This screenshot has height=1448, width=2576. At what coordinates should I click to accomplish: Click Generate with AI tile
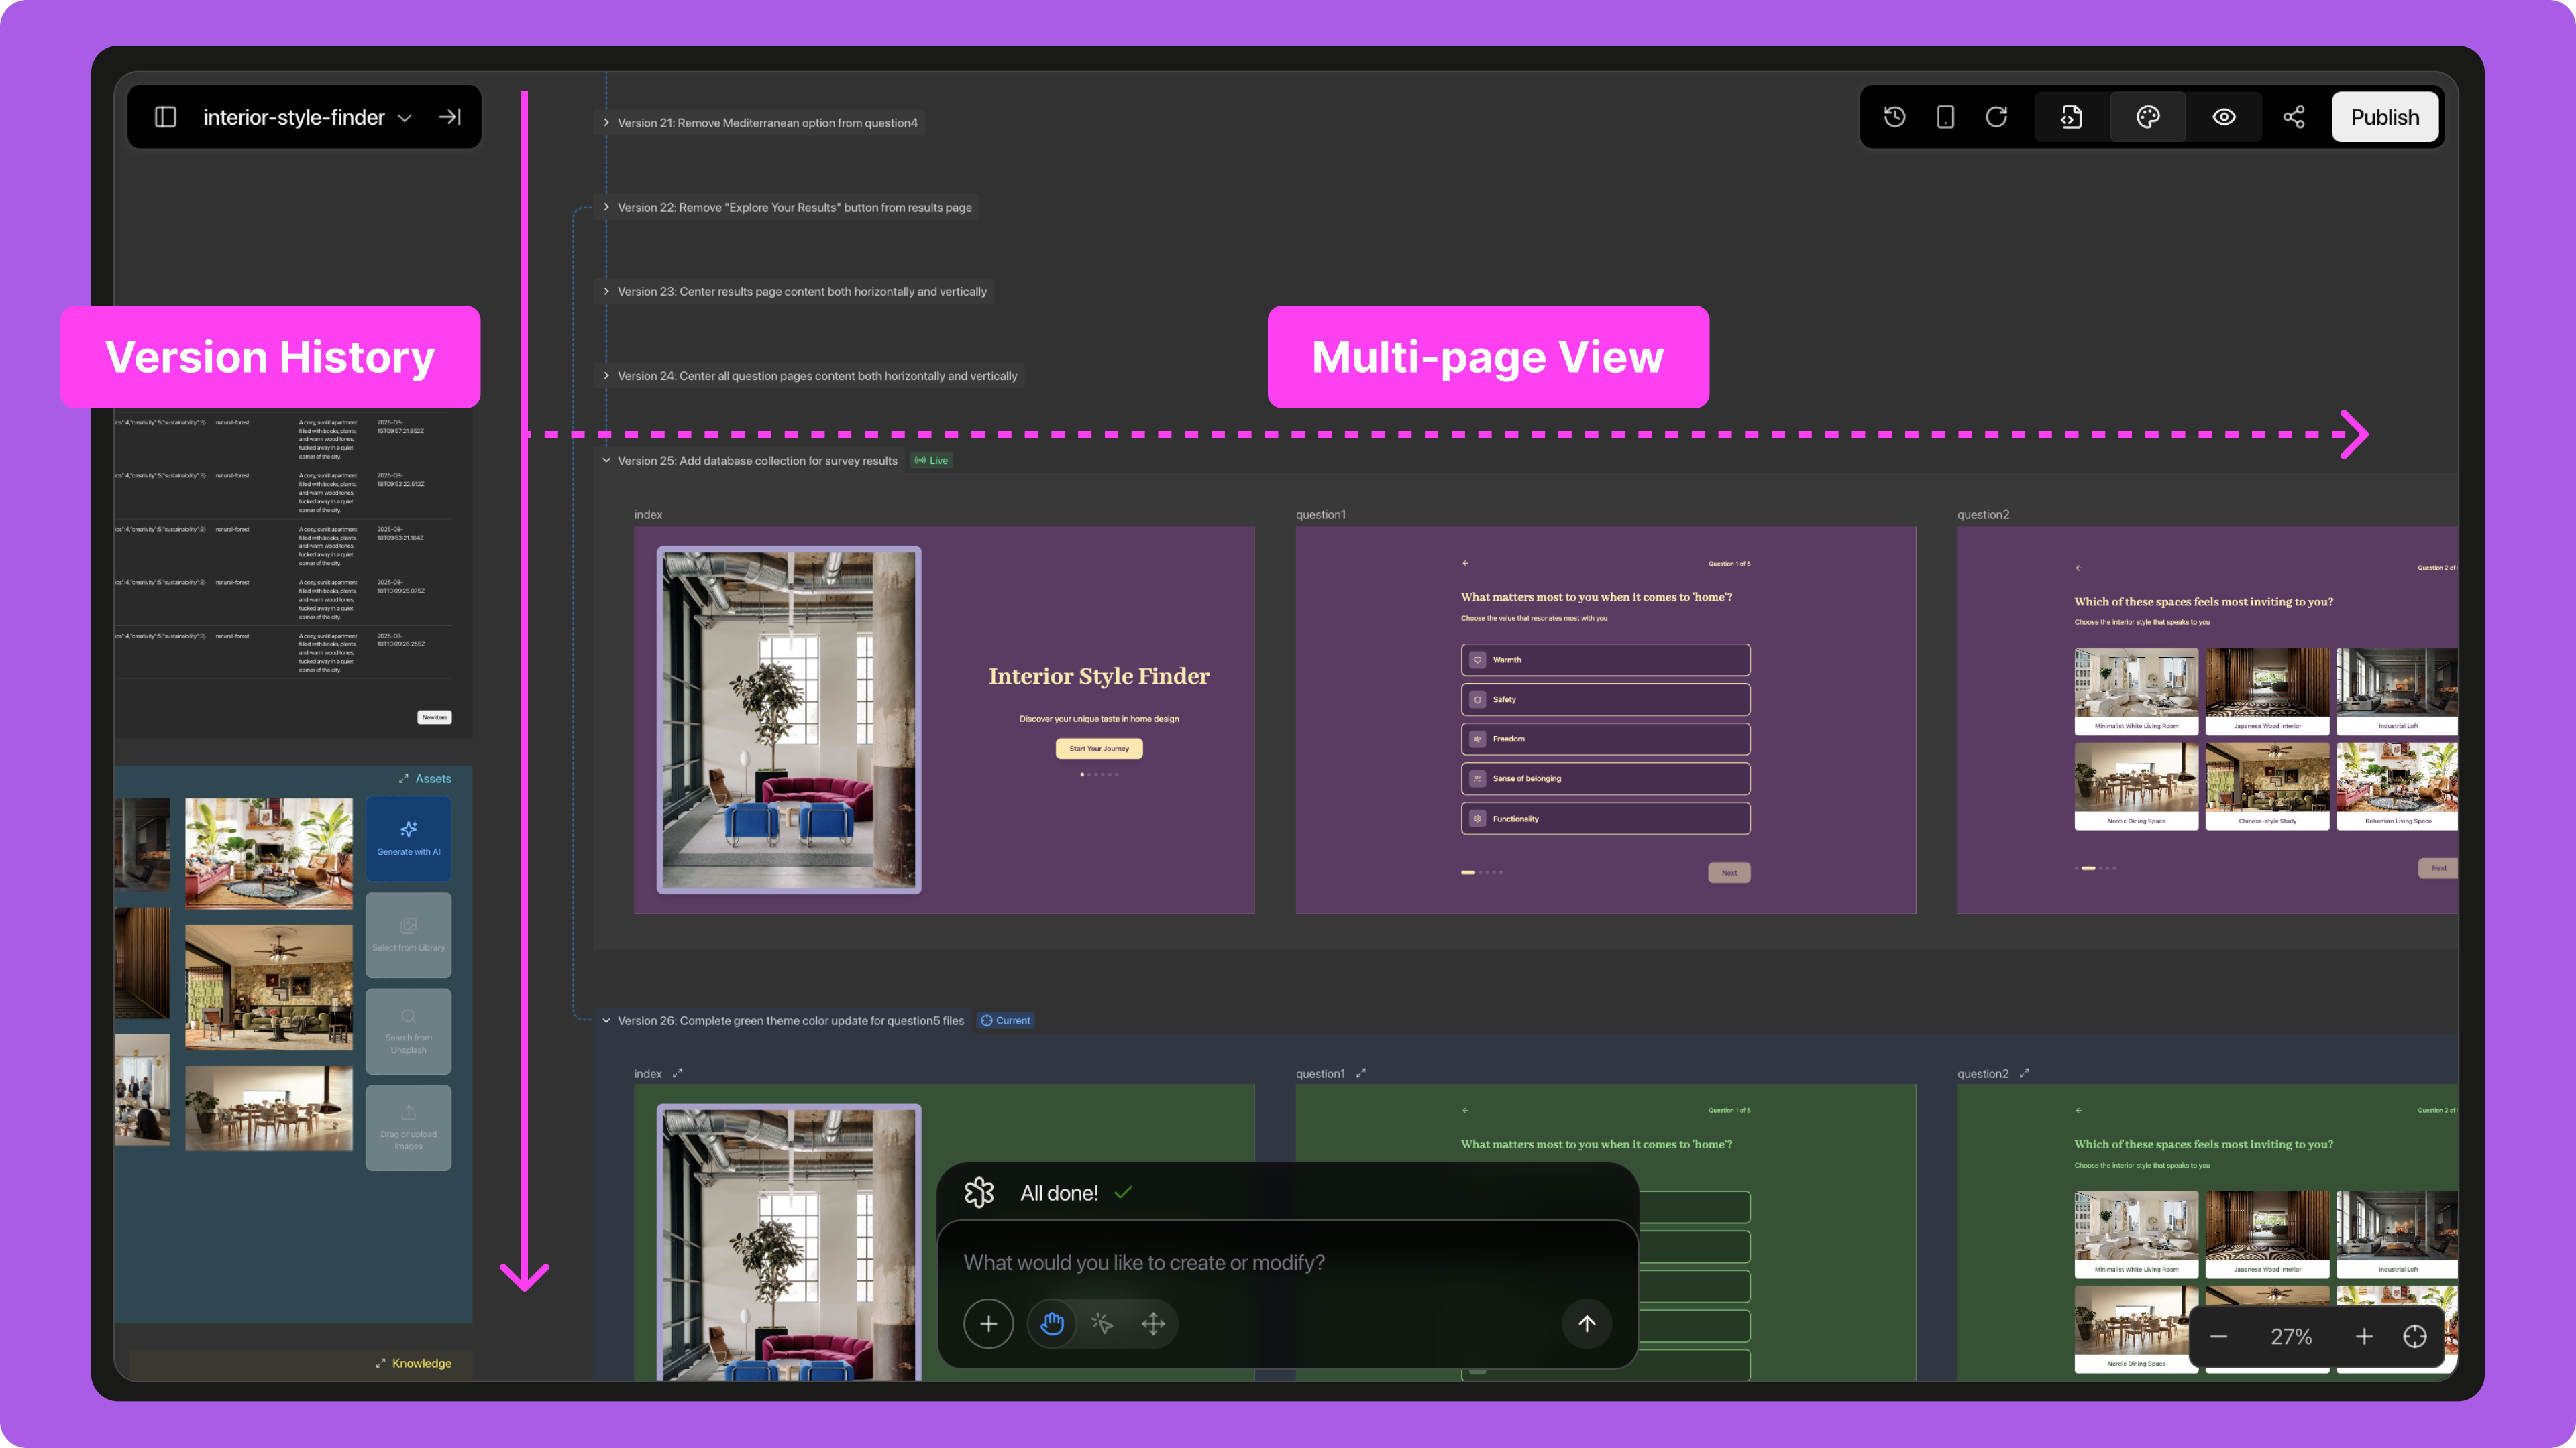408,837
